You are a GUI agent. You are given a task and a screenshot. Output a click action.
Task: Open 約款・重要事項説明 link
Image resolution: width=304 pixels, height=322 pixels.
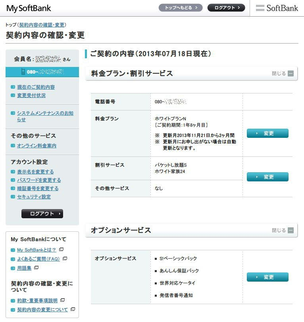[37, 301]
